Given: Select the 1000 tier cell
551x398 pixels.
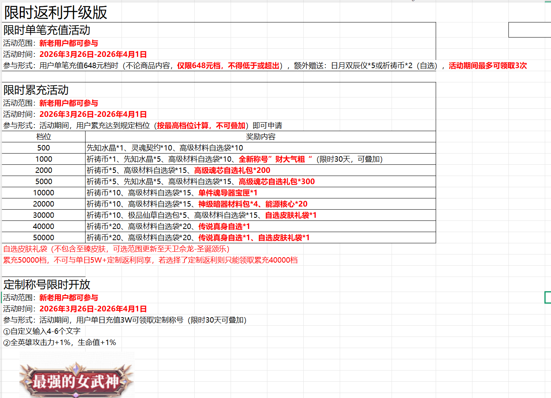Looking at the screenshot, I should click(x=43, y=159).
